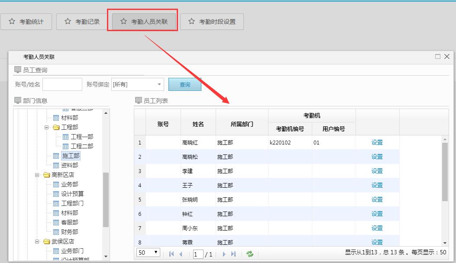The image size is (456, 263).
Task: Go to first page using pagination icon
Action: (171, 254)
